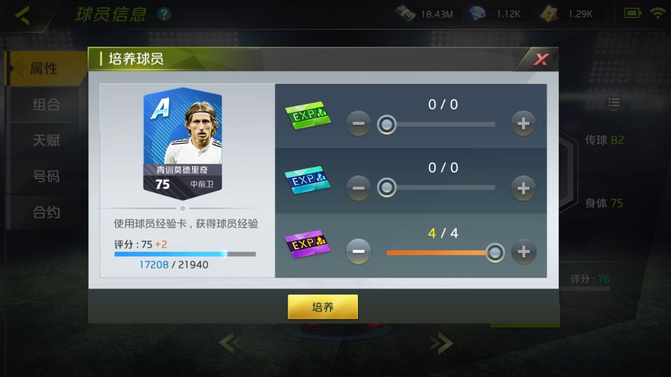The image size is (671, 377).
Task: Select the 属性 tab
Action: click(x=45, y=68)
